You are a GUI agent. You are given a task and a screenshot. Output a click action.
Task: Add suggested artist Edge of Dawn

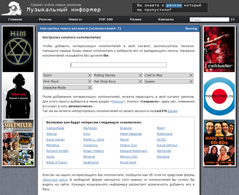point(57,162)
